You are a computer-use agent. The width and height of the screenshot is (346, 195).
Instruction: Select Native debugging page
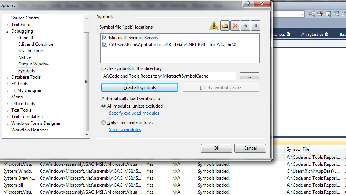pyautogui.click(x=25, y=57)
